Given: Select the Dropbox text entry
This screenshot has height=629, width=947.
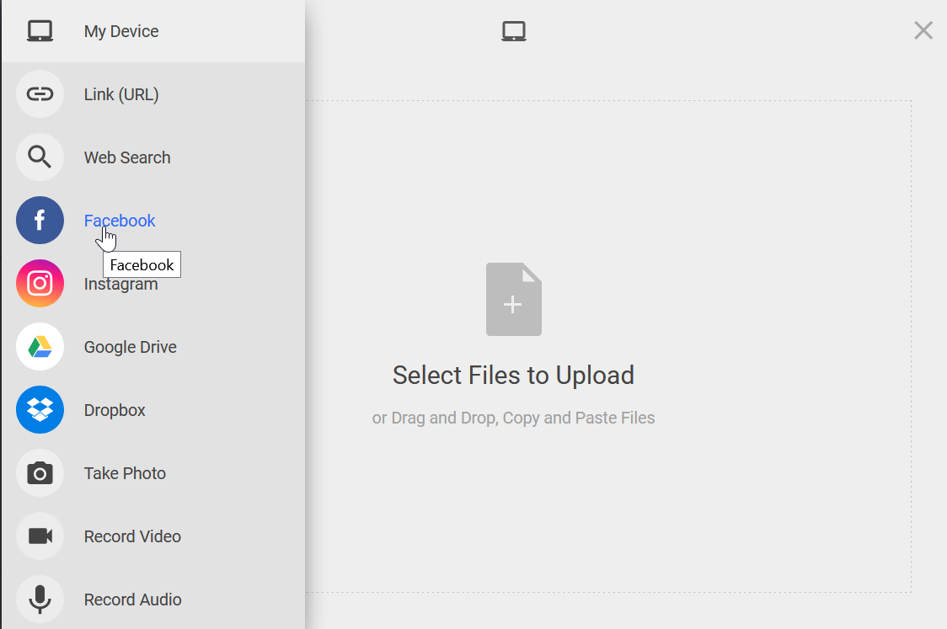Looking at the screenshot, I should 115,410.
